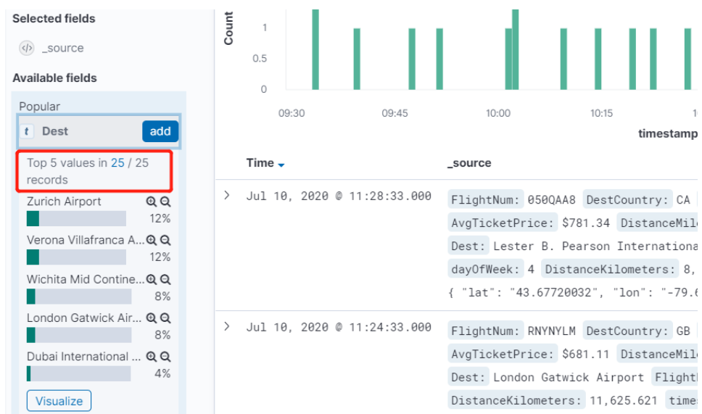The image size is (702, 414).
Task: Click Dest value London Gatwick Airport
Action: click(569, 377)
